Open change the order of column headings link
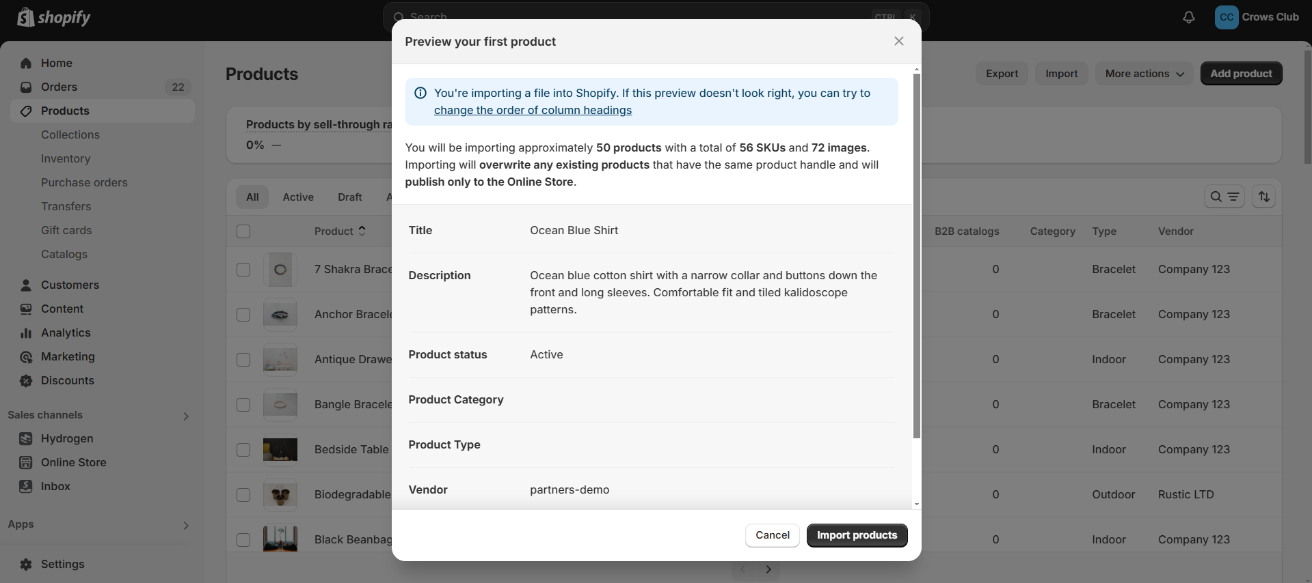1312x583 pixels. (x=533, y=110)
